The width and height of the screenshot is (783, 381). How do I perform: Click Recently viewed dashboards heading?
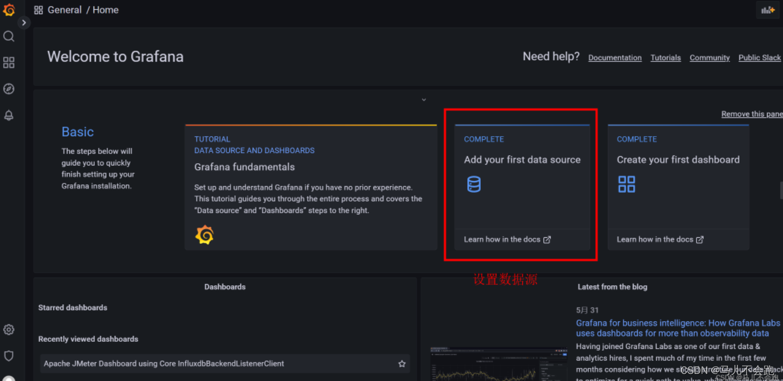pyautogui.click(x=88, y=339)
